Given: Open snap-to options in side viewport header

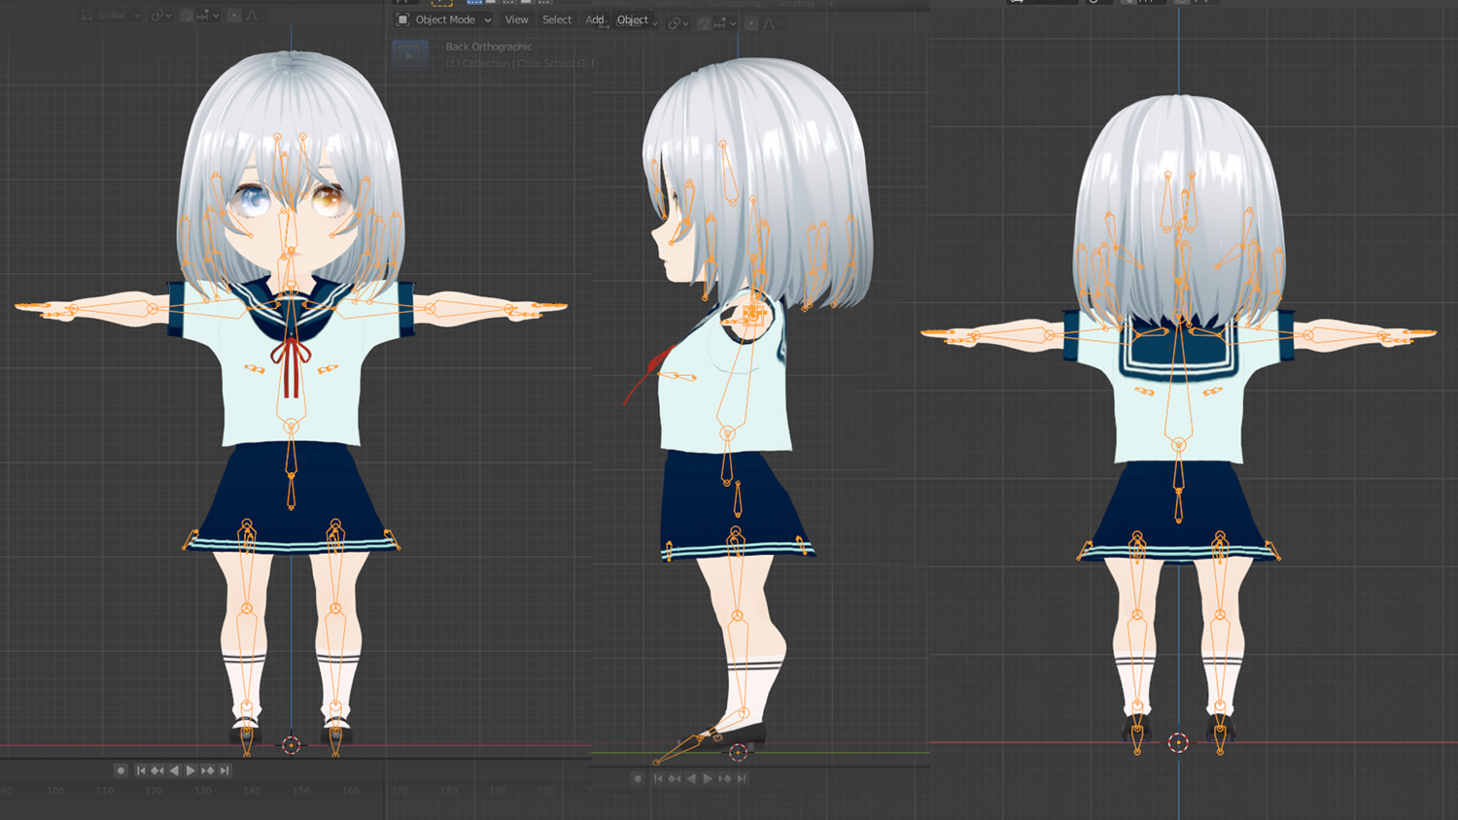Looking at the screenshot, I should click(x=725, y=23).
